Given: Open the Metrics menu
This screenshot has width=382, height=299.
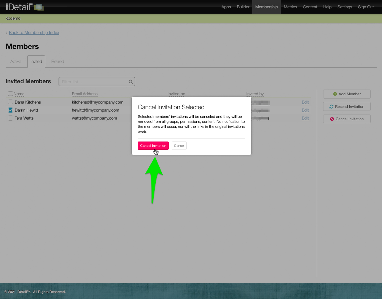Looking at the screenshot, I should click(x=290, y=7).
